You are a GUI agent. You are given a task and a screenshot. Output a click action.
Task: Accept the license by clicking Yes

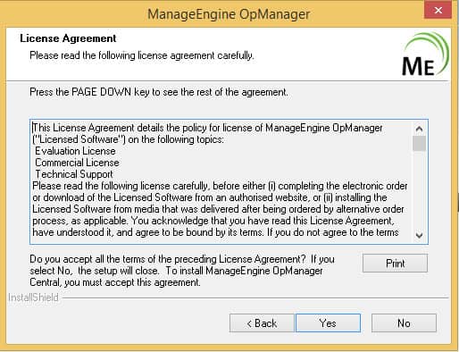click(328, 323)
